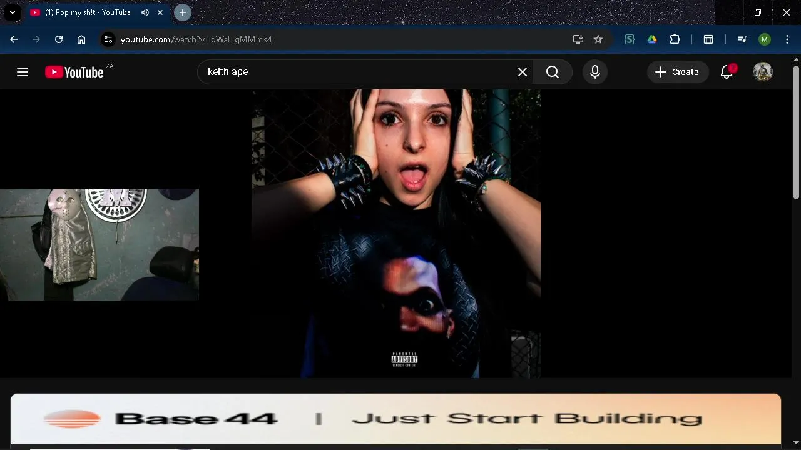Go back with browser back arrow
Image resolution: width=801 pixels, height=450 pixels.
[x=14, y=39]
